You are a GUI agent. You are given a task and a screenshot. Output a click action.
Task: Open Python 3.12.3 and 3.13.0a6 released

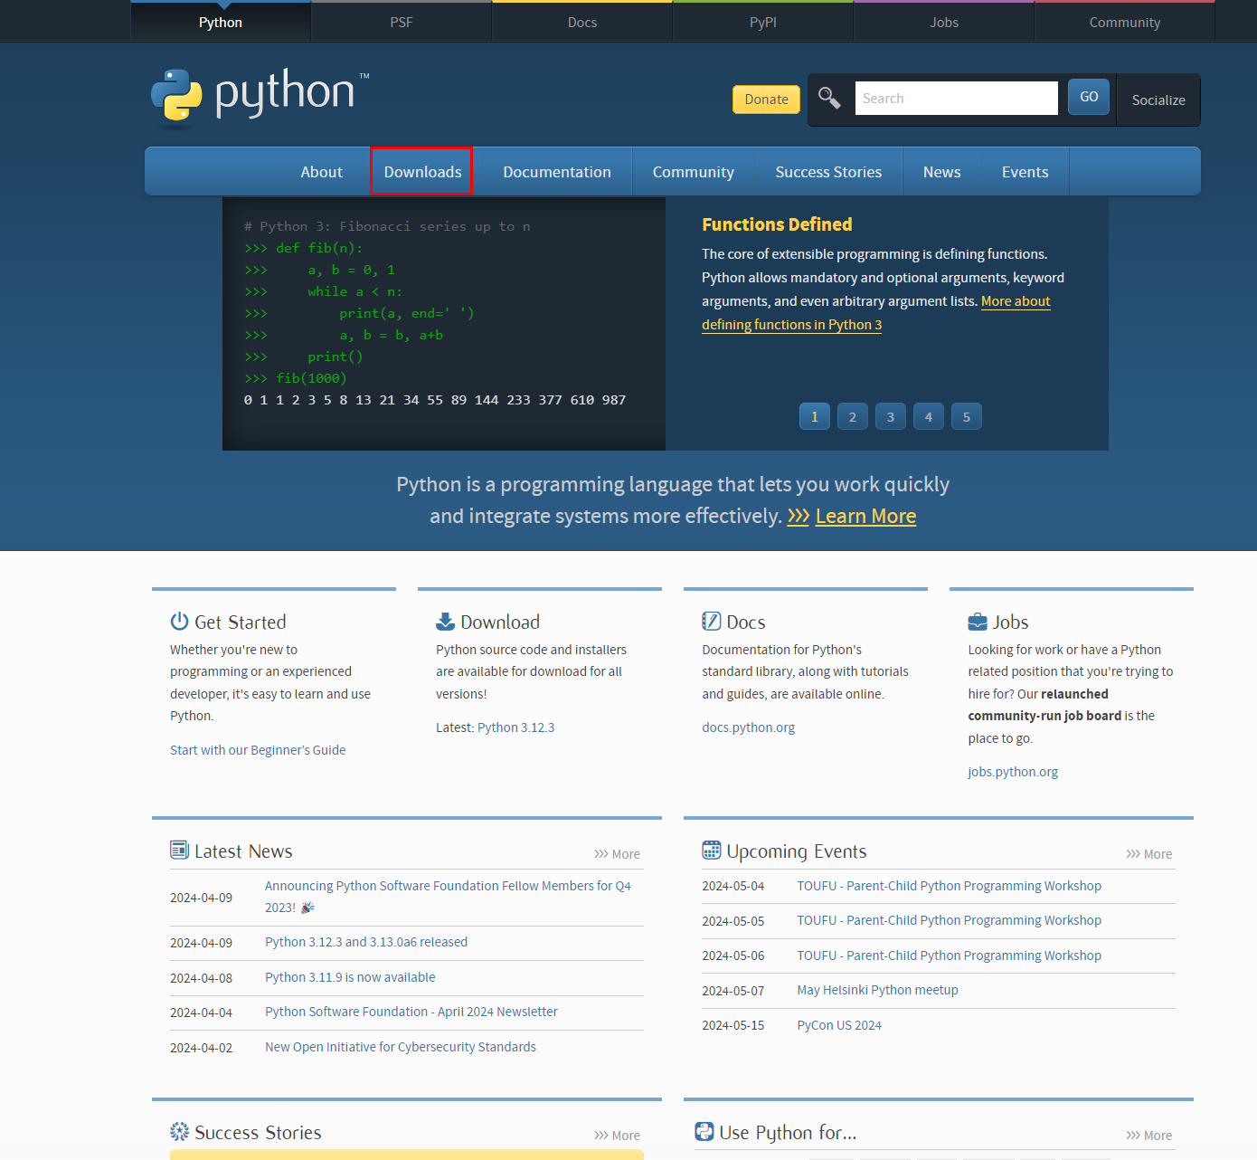(x=366, y=942)
